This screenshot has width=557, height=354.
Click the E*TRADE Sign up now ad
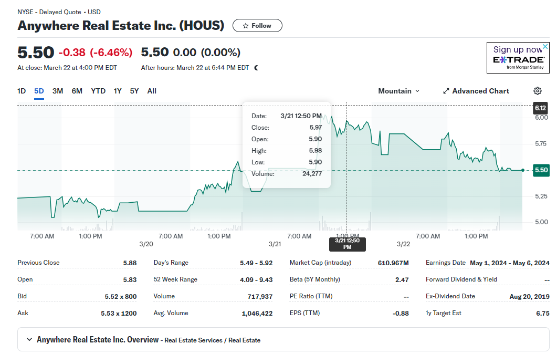coord(518,58)
